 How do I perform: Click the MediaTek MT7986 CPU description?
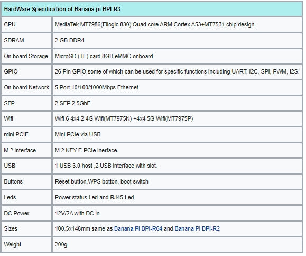(x=154, y=25)
